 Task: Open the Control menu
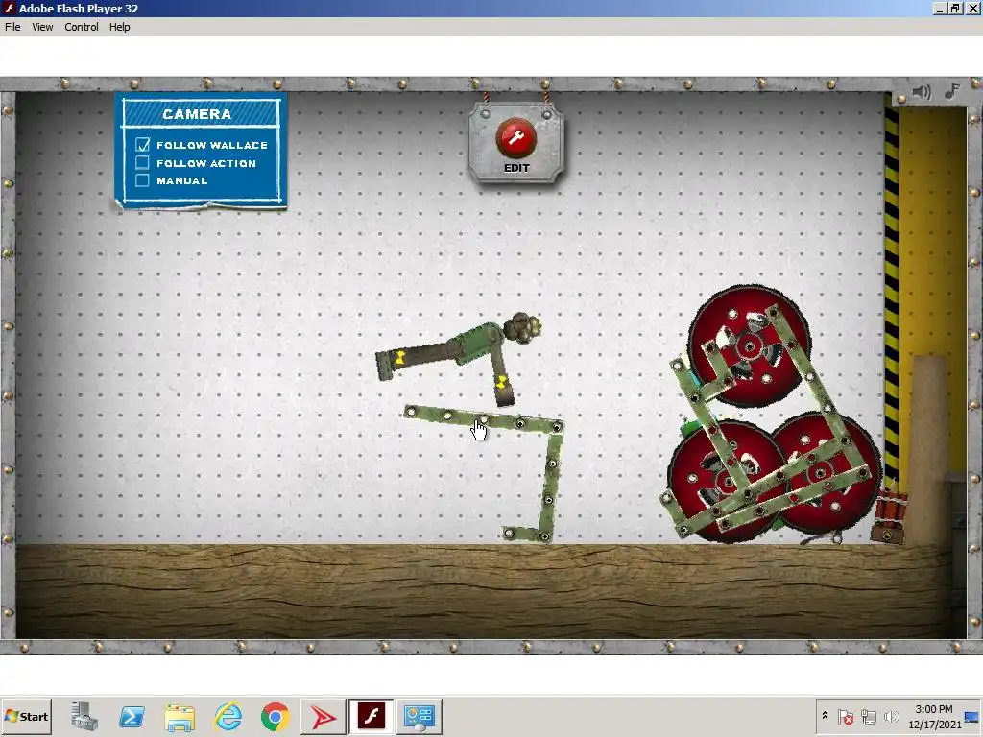[82, 27]
